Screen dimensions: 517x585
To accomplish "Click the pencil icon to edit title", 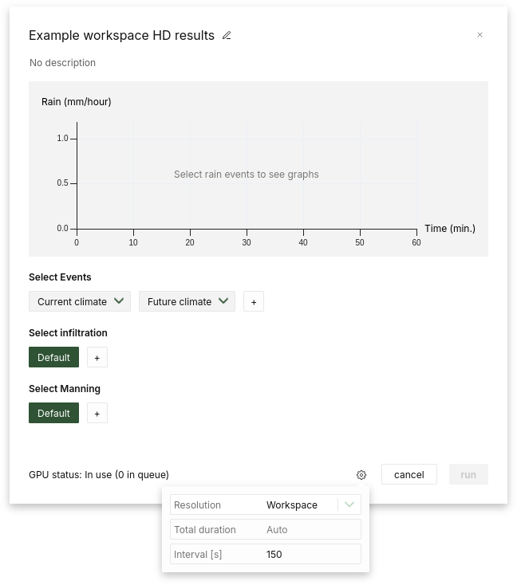I will 227,36.
